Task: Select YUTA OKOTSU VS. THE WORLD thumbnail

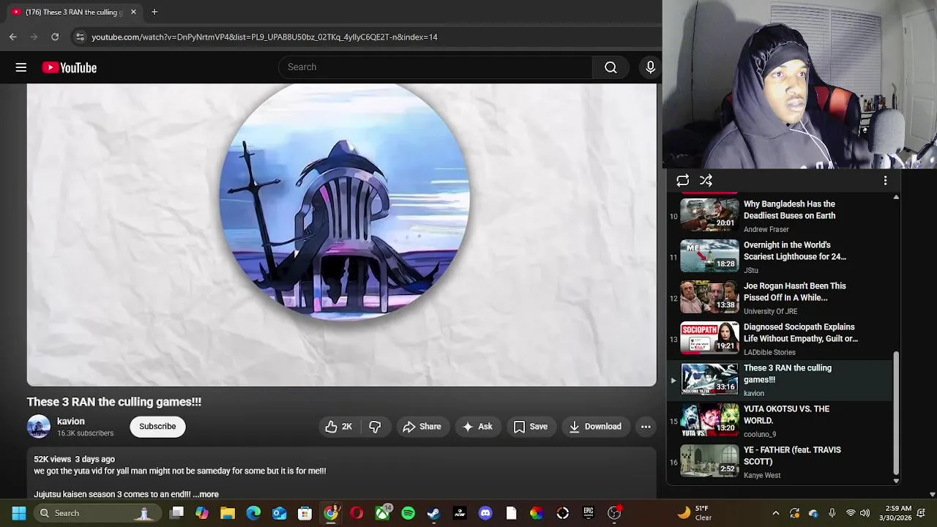Action: tap(709, 421)
